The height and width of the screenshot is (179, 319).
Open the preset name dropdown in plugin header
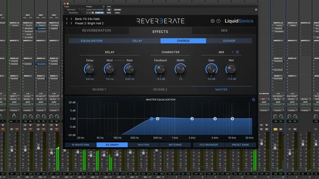coord(95,10)
